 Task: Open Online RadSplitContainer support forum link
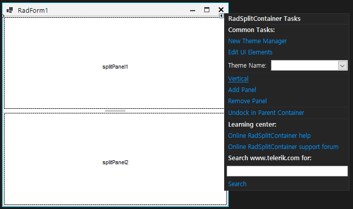pos(283,147)
